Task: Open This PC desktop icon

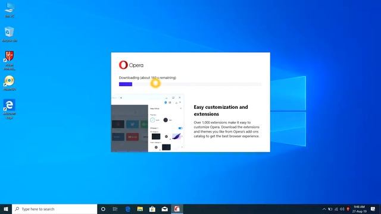Action: [10, 10]
